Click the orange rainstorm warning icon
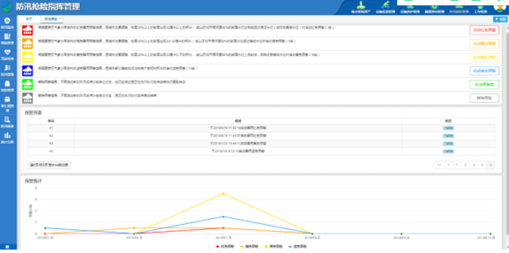 [x=27, y=44]
